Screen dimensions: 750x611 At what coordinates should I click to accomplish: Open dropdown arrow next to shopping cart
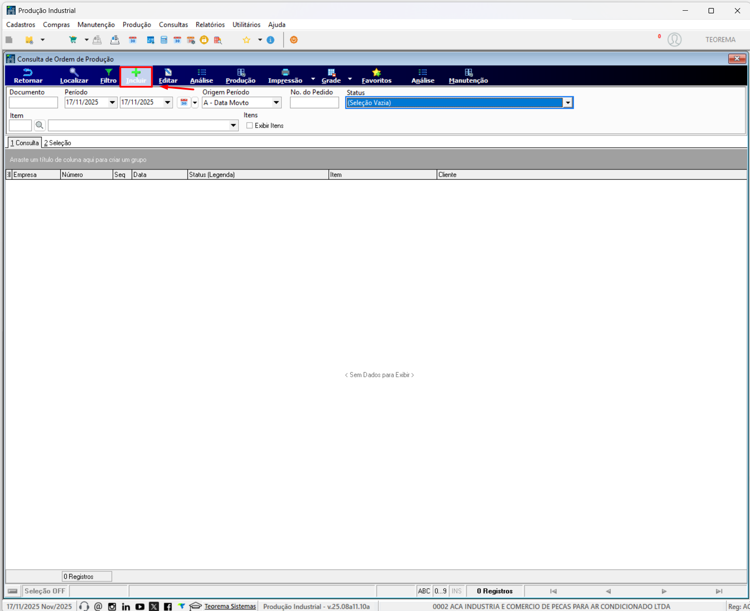87,40
